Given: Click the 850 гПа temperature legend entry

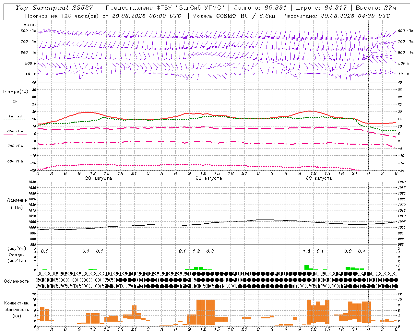Looking at the screenshot, I should (15, 131).
